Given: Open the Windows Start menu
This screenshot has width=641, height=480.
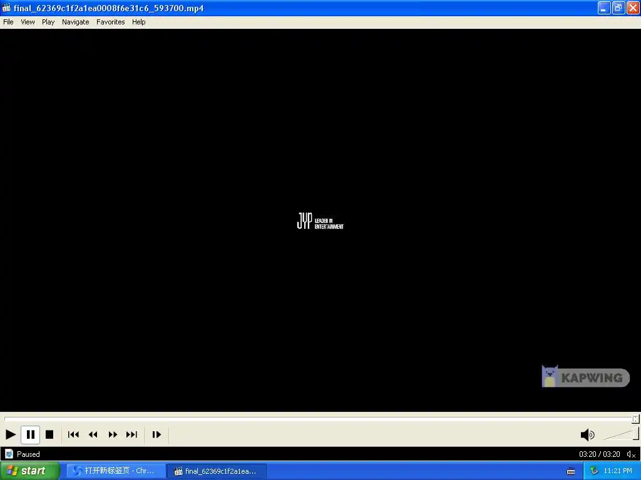Looking at the screenshot, I should coord(30,471).
